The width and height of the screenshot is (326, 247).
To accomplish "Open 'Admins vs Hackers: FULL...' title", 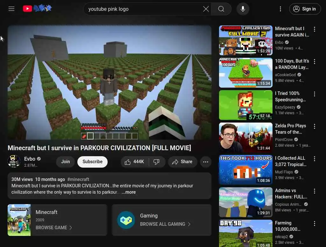I will pyautogui.click(x=291, y=193).
